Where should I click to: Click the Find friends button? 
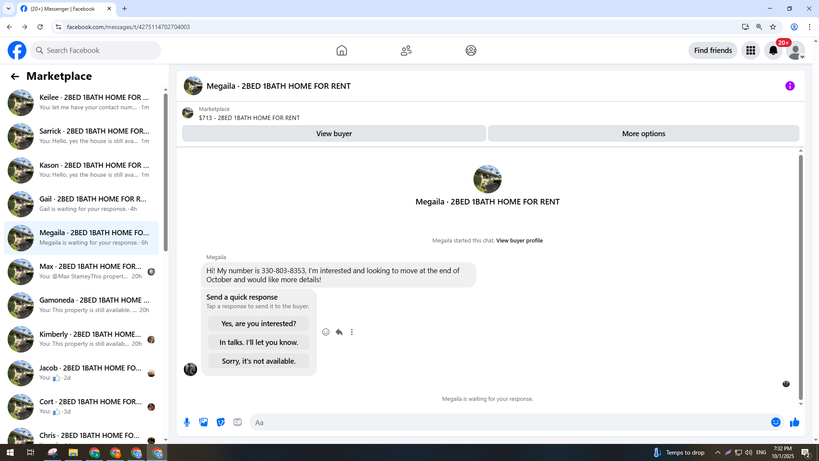(713, 50)
